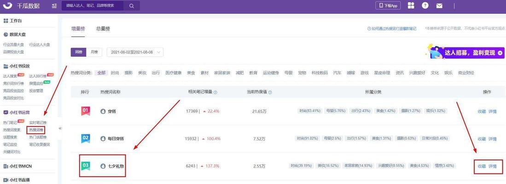The height and width of the screenshot is (184, 506).
Task: Select the 月榜 toggle button
Action: click(x=94, y=52)
